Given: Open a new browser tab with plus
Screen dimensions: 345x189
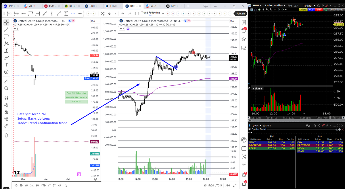Looking at the screenshot, I should click(187, 6).
